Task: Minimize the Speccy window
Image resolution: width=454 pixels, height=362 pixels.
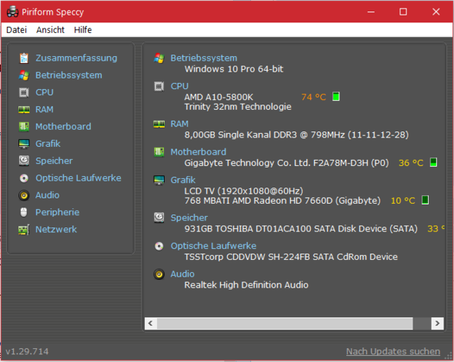Action: click(371, 12)
